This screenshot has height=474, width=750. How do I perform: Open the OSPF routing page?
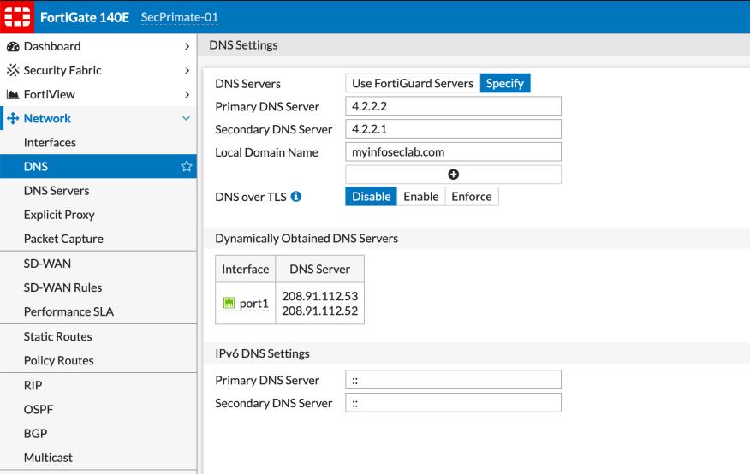click(98, 410)
